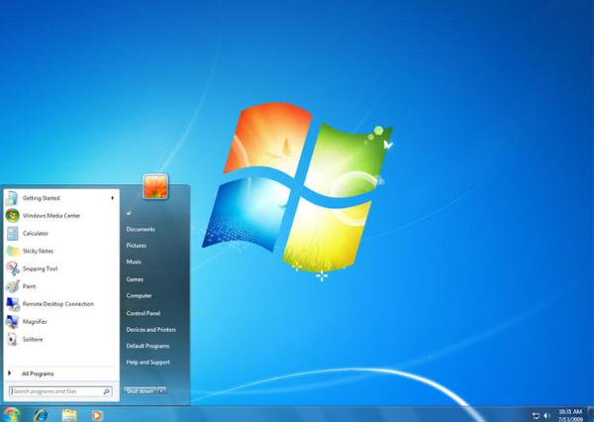The height and width of the screenshot is (422, 594).
Task: Expand the Getting Started jump list arrow
Action: coord(113,198)
